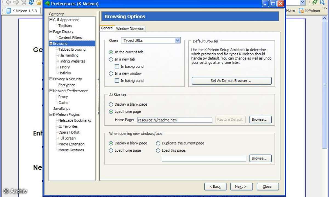Go back using the browser toolbar arrow
Screen dimensions: 329x197
pyautogui.click(x=8, y=2)
